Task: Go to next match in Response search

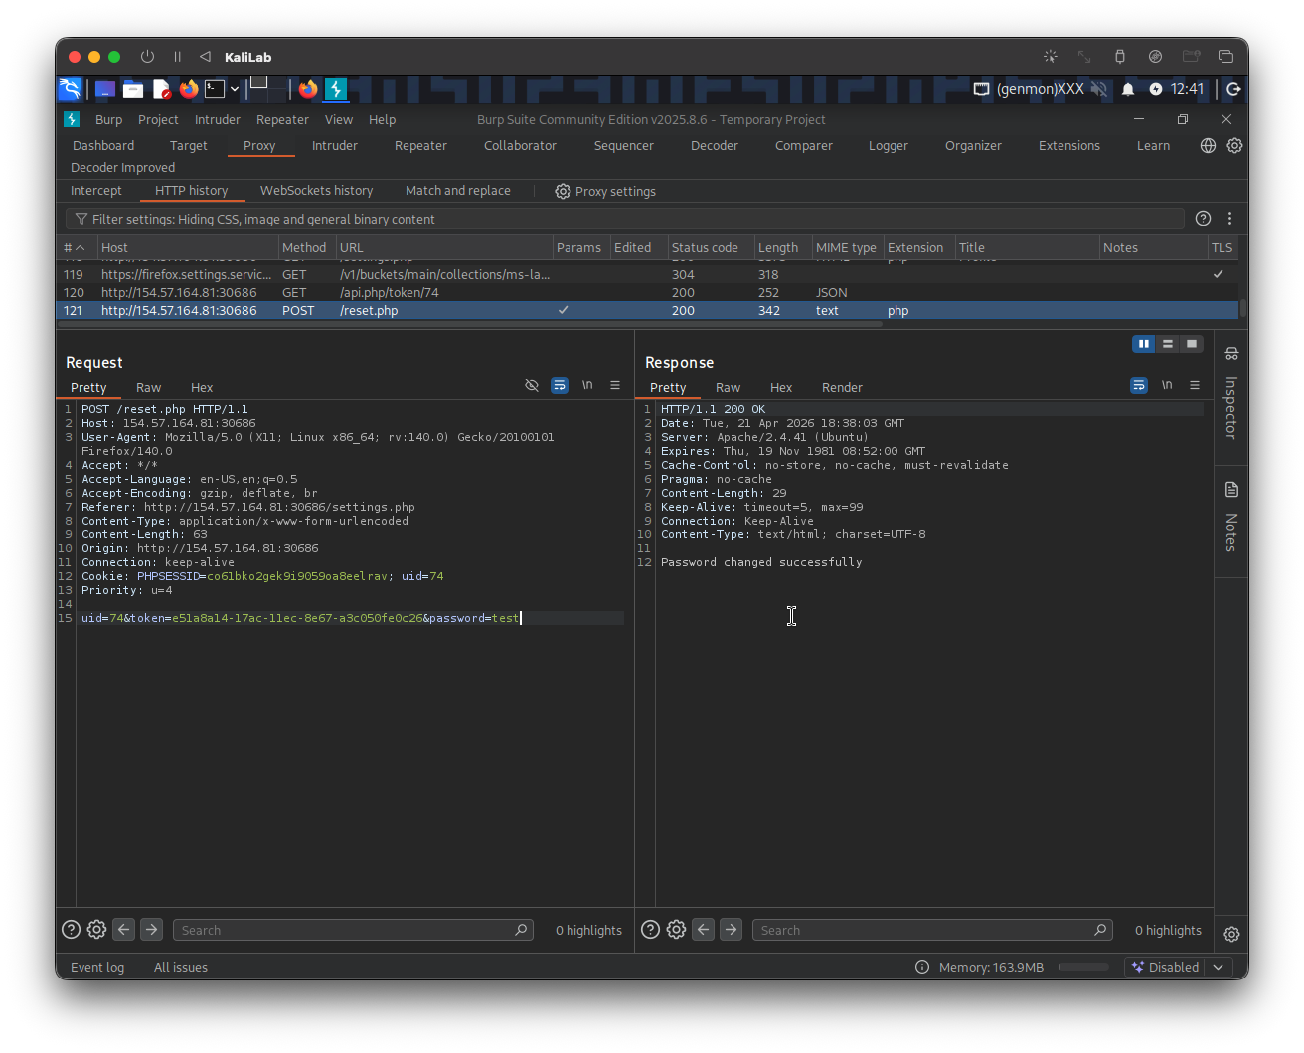Action: [x=732, y=930]
